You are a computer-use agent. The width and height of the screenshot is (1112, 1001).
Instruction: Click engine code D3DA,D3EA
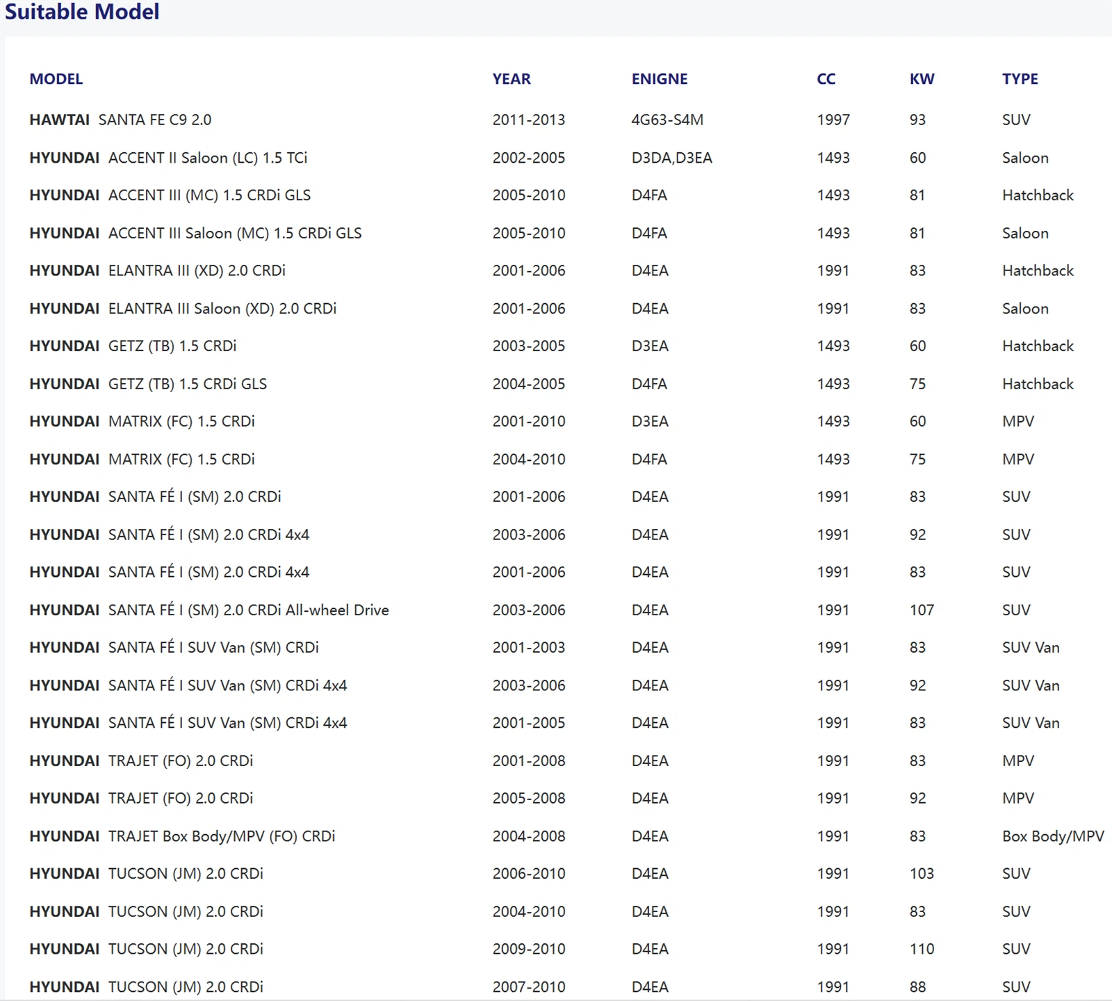pyautogui.click(x=672, y=158)
